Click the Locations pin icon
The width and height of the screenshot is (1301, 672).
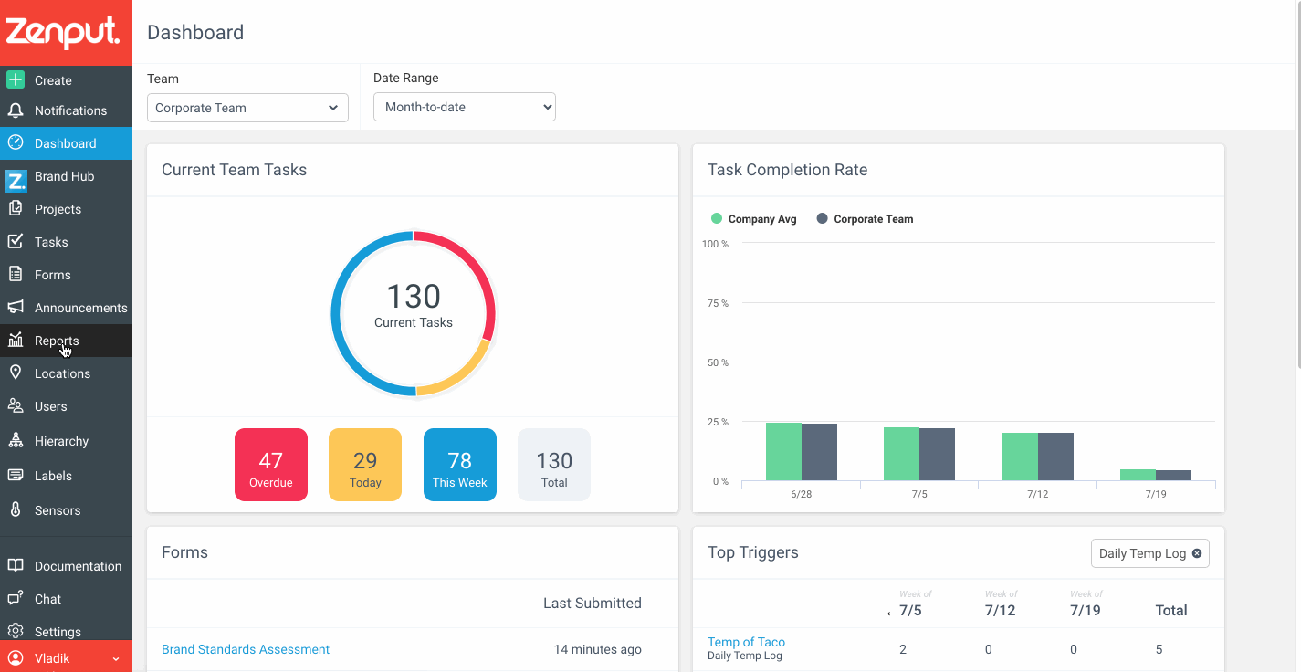pos(16,373)
